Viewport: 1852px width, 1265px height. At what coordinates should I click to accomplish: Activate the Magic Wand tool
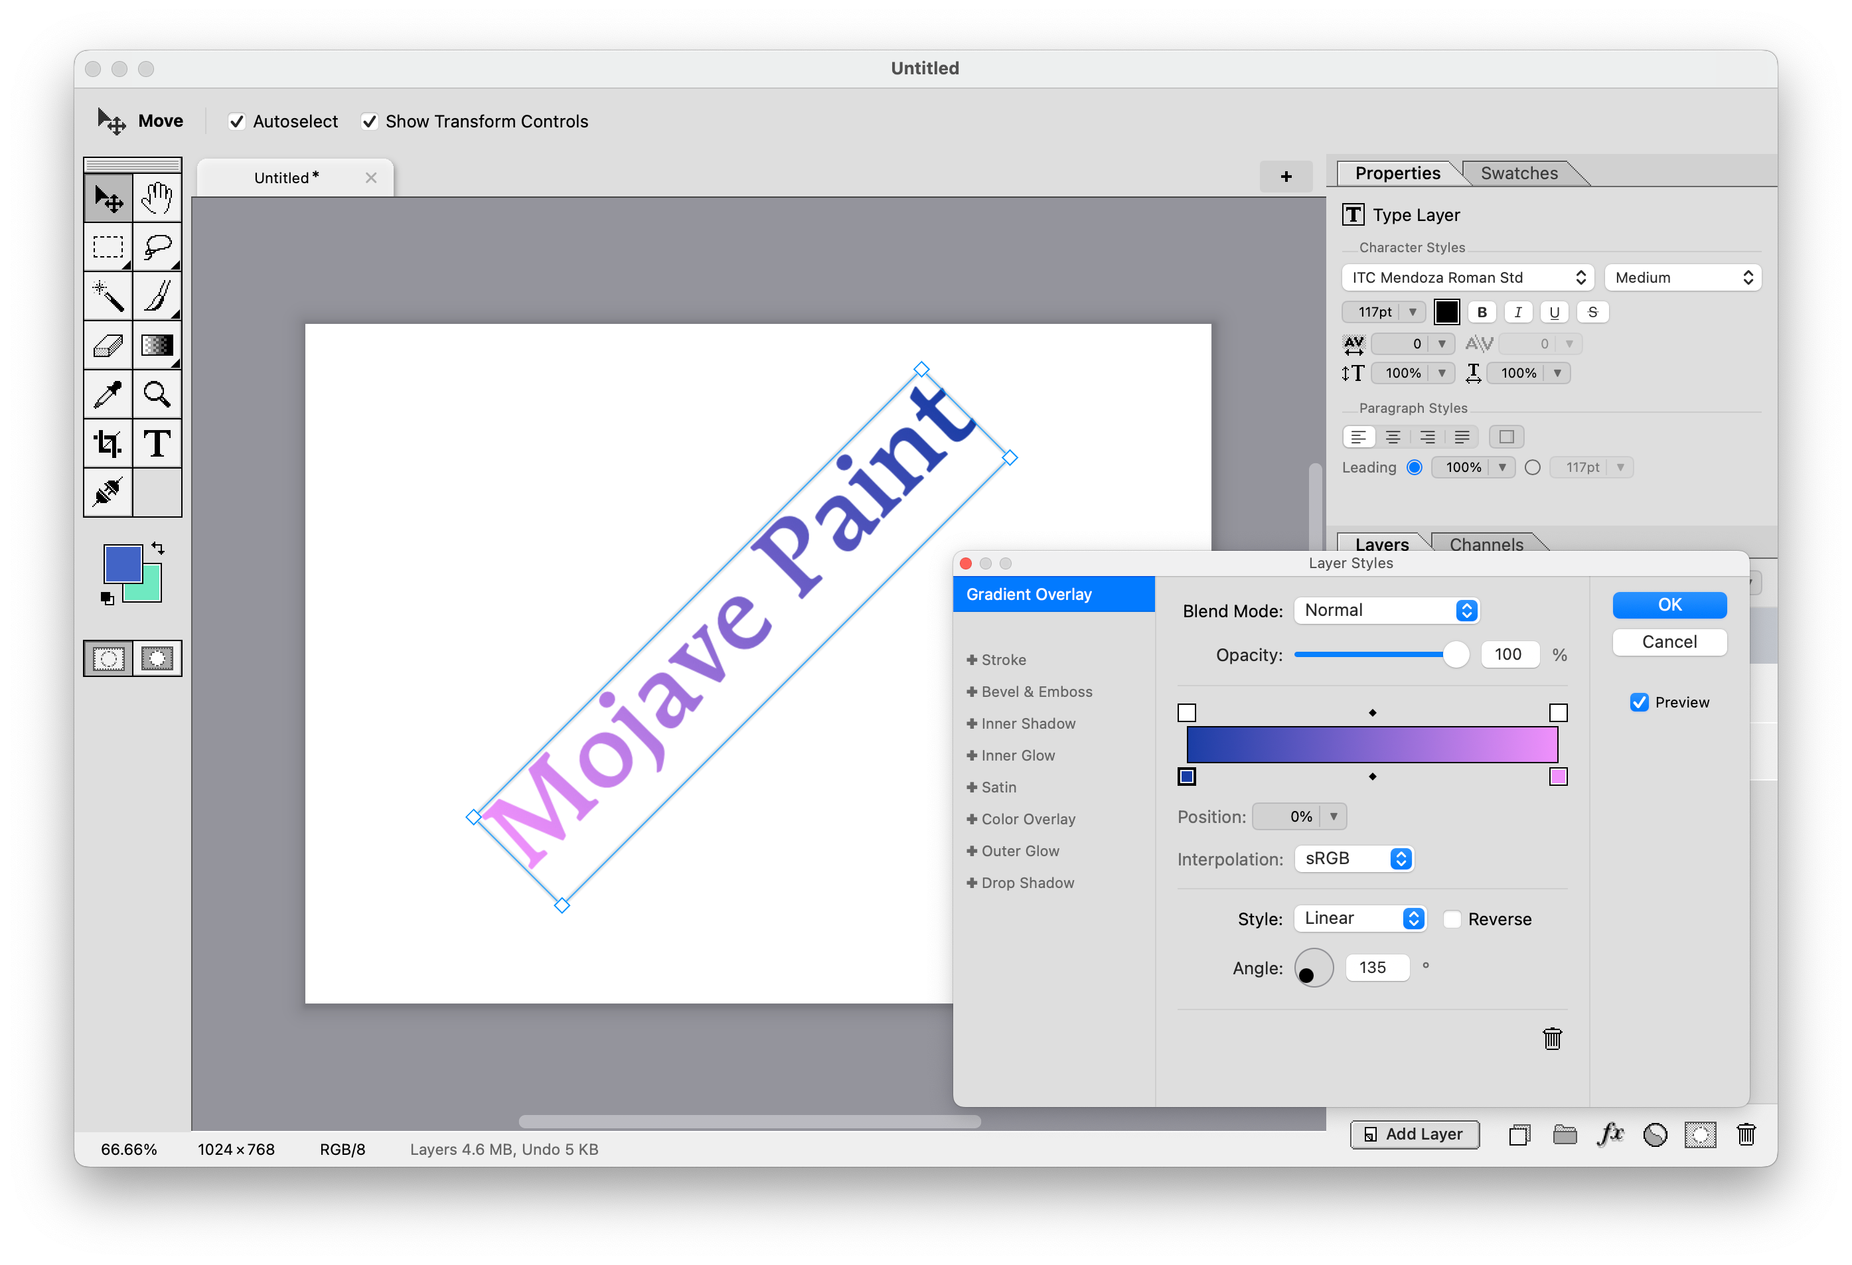point(108,296)
